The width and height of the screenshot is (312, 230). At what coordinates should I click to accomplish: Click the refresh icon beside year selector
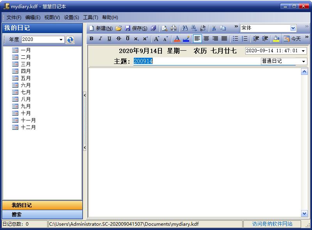[x=70, y=40]
